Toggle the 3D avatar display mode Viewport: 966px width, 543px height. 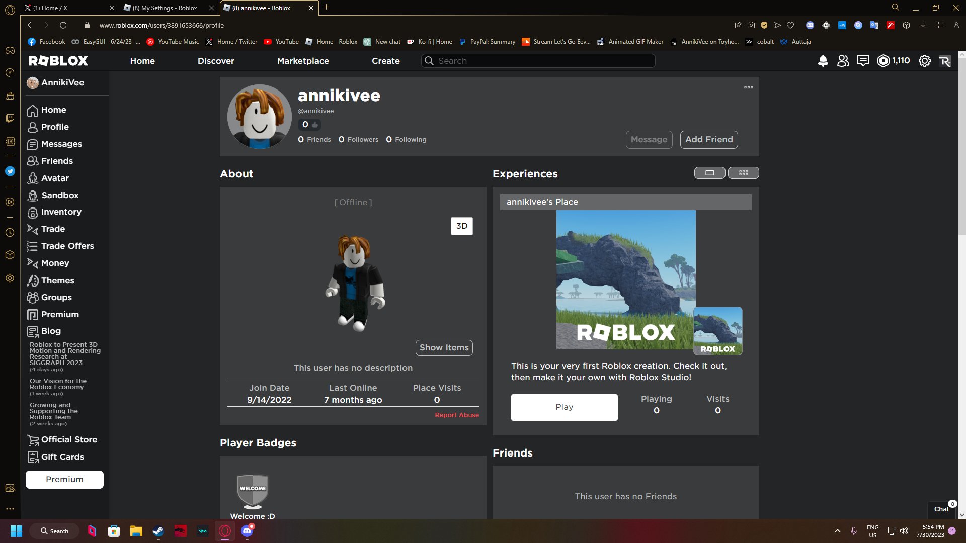[462, 226]
